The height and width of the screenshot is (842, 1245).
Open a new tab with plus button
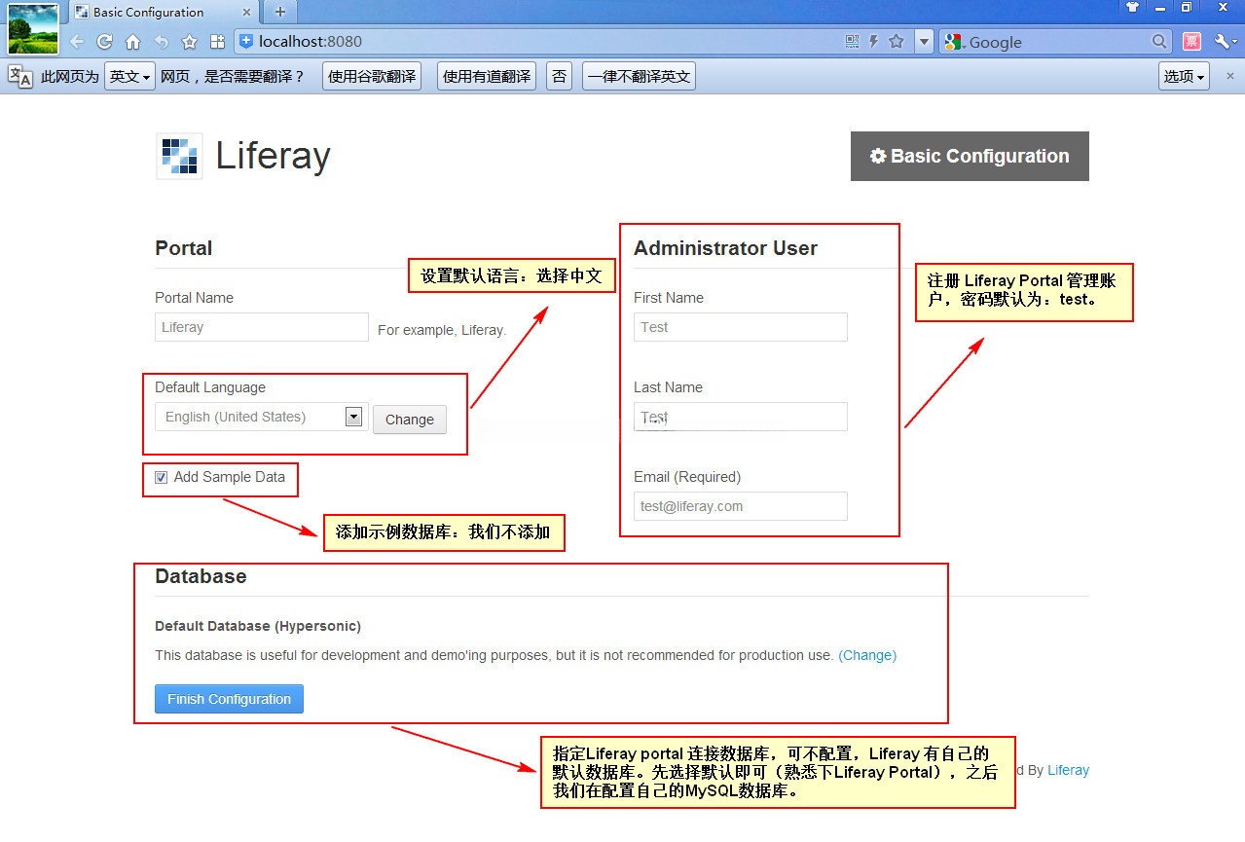(280, 13)
